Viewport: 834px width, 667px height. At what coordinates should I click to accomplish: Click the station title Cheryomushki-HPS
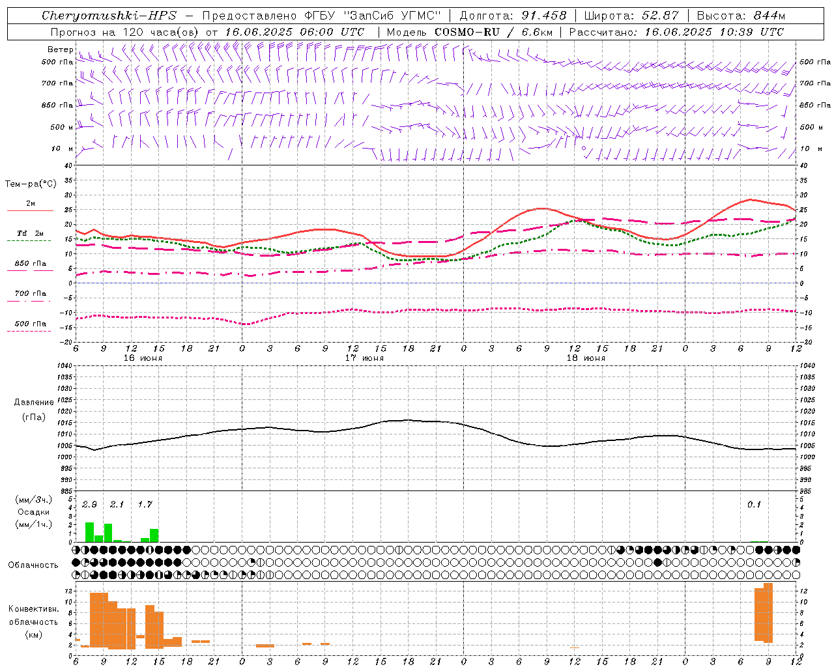[109, 16]
